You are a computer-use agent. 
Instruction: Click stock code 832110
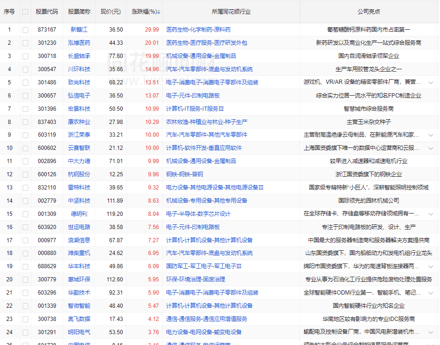47,188
